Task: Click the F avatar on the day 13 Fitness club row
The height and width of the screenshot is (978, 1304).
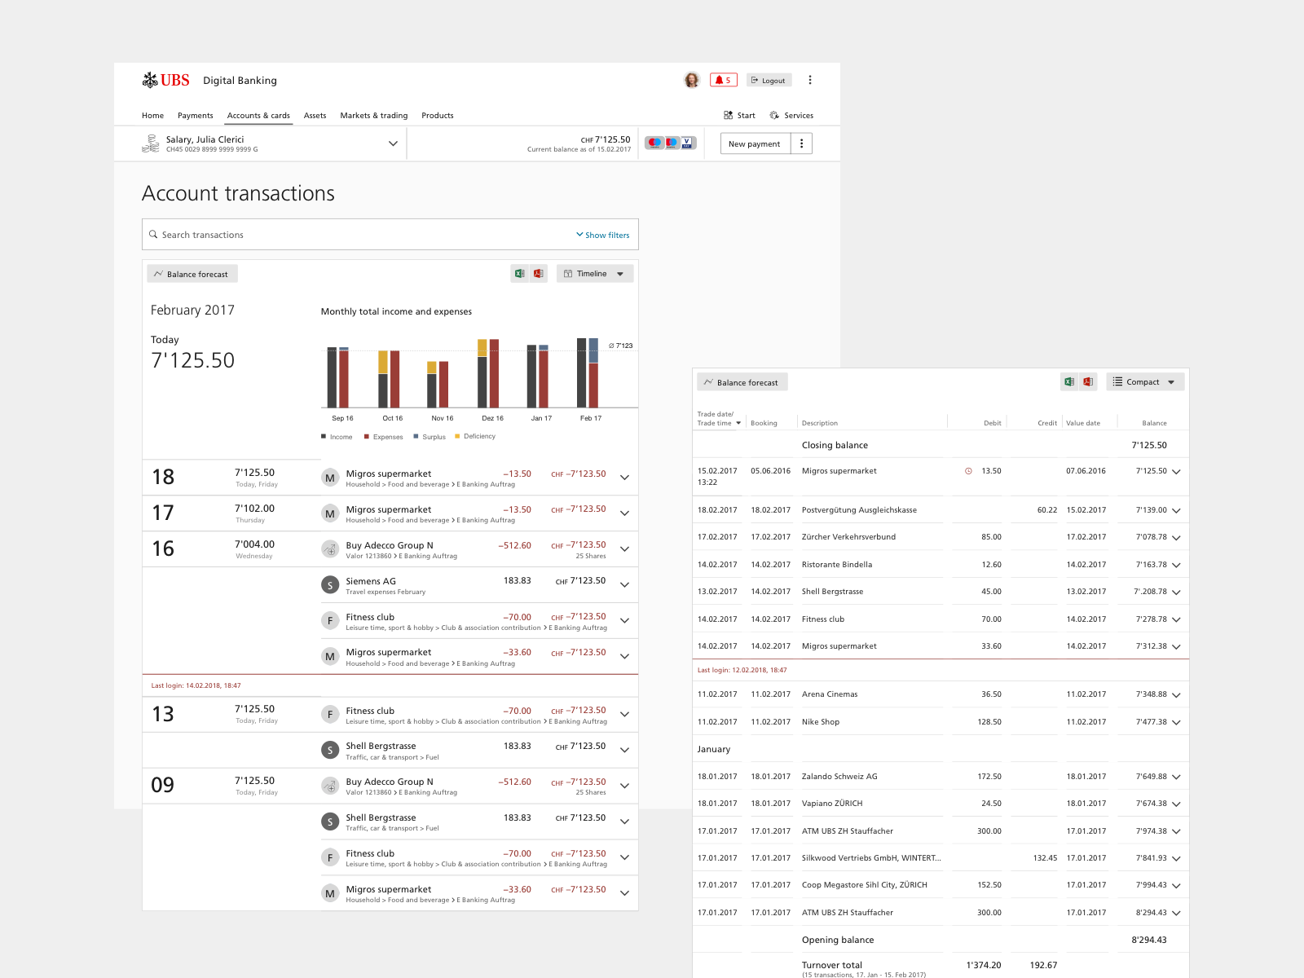Action: tap(330, 715)
